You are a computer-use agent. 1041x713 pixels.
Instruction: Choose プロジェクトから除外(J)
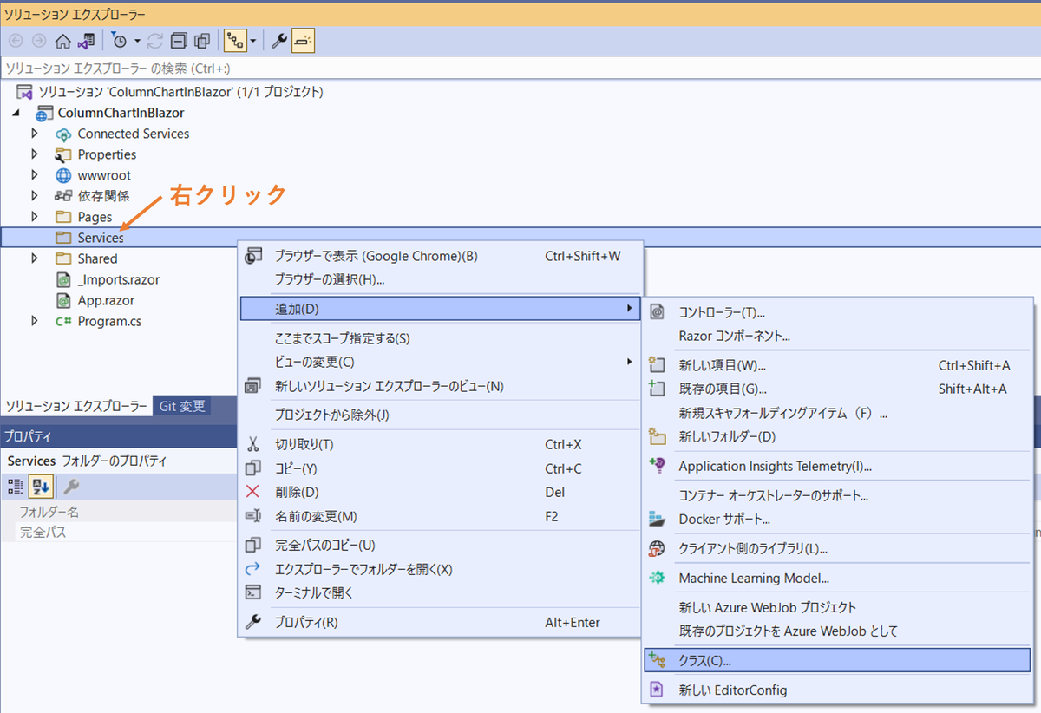pos(441,415)
